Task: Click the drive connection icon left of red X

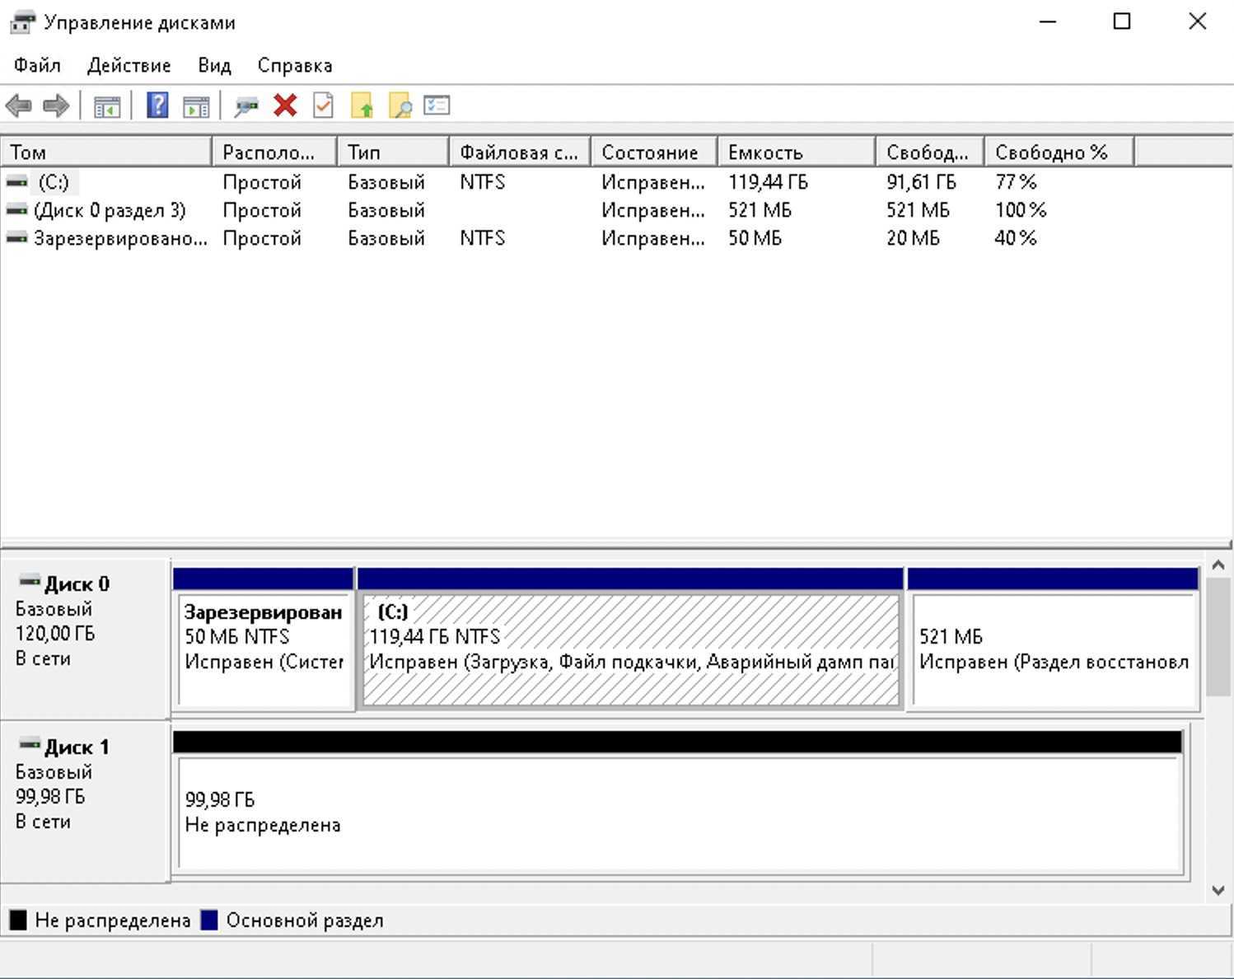Action: (x=245, y=105)
